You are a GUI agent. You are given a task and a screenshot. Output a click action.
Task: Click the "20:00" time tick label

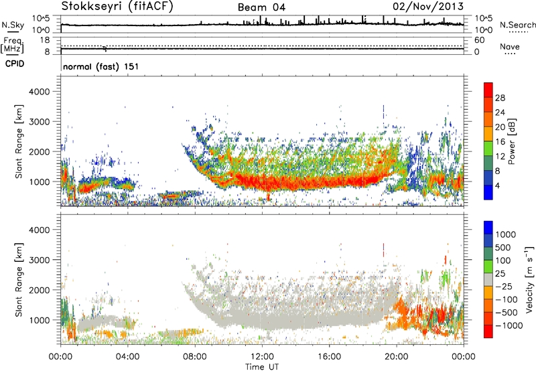pos(396,357)
